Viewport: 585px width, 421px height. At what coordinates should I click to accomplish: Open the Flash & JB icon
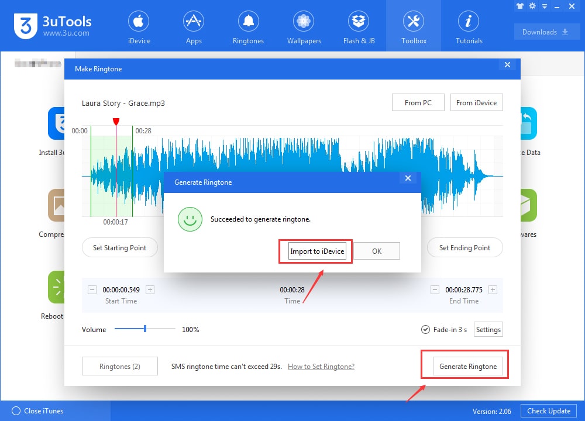359,22
